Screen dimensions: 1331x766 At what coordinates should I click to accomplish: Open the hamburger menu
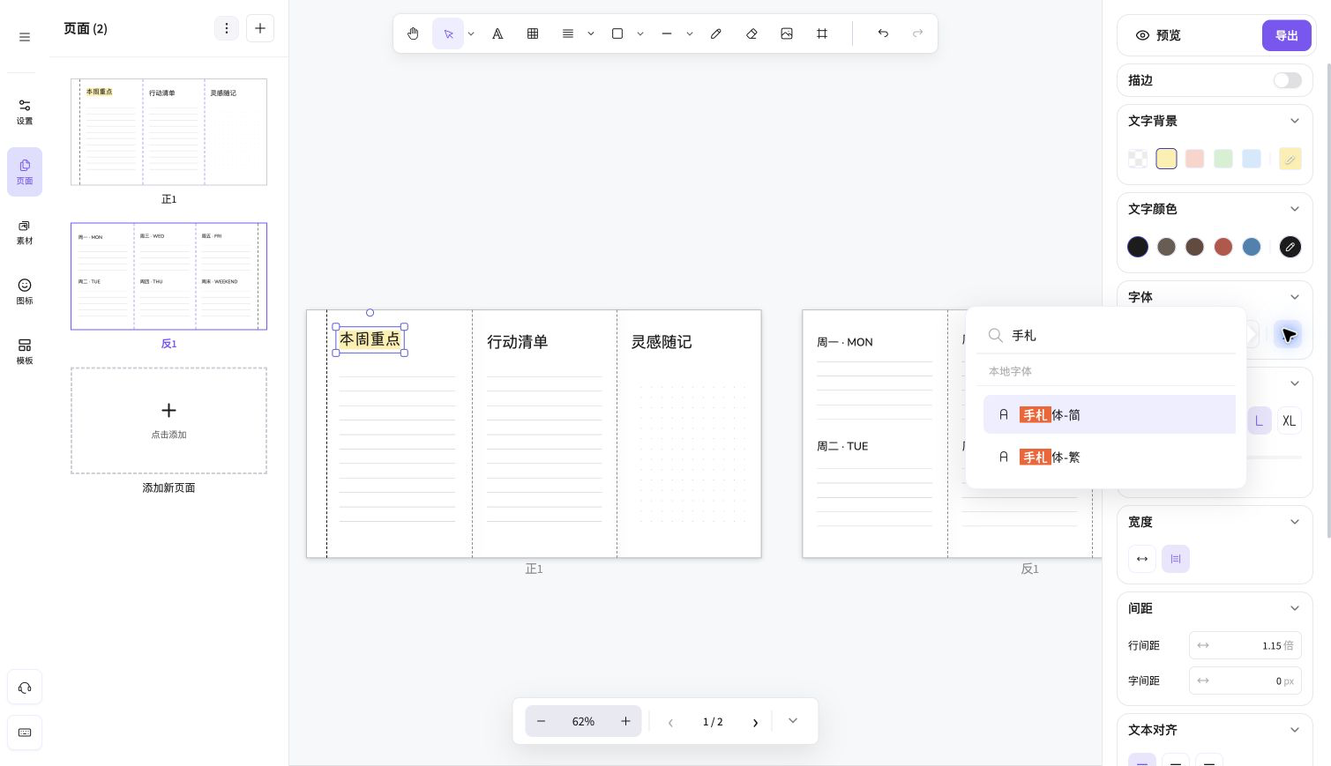pos(25,37)
